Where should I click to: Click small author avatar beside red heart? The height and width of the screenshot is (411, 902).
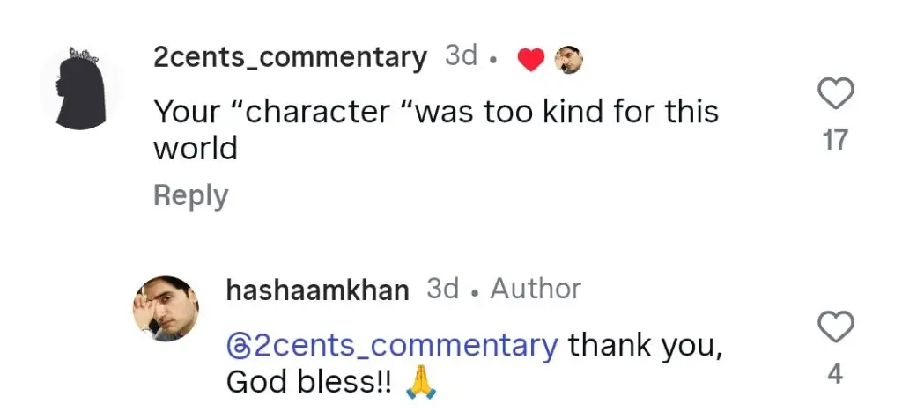[569, 59]
